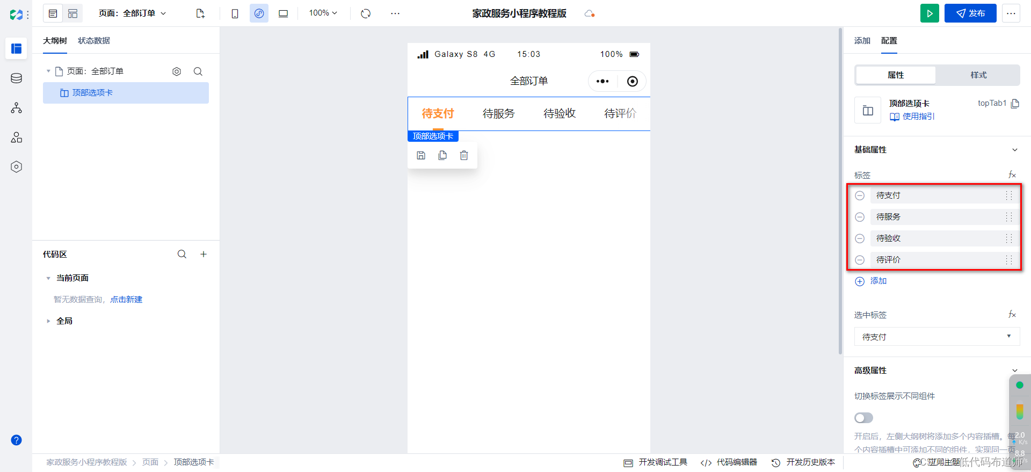
Task: Open the workflow sidebar panel
Action: 16,108
